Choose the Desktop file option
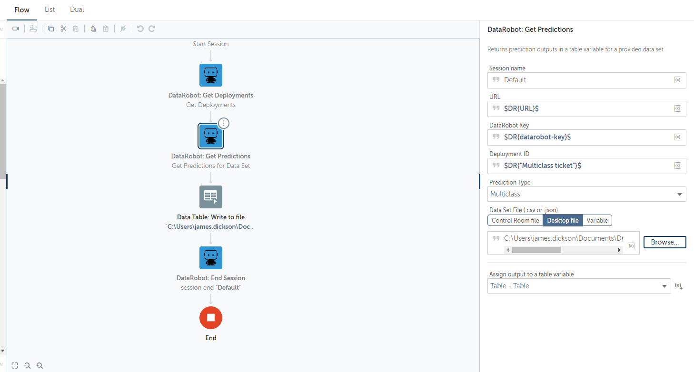694x372 pixels. (x=563, y=220)
